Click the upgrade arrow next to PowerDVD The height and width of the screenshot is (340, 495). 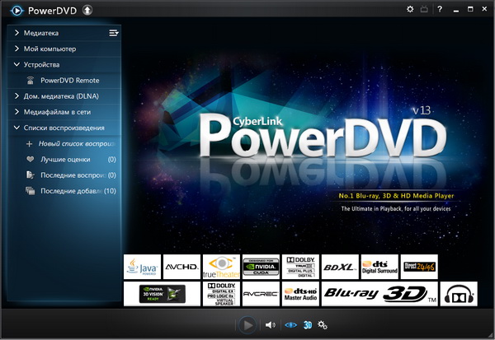pyautogui.click(x=87, y=10)
